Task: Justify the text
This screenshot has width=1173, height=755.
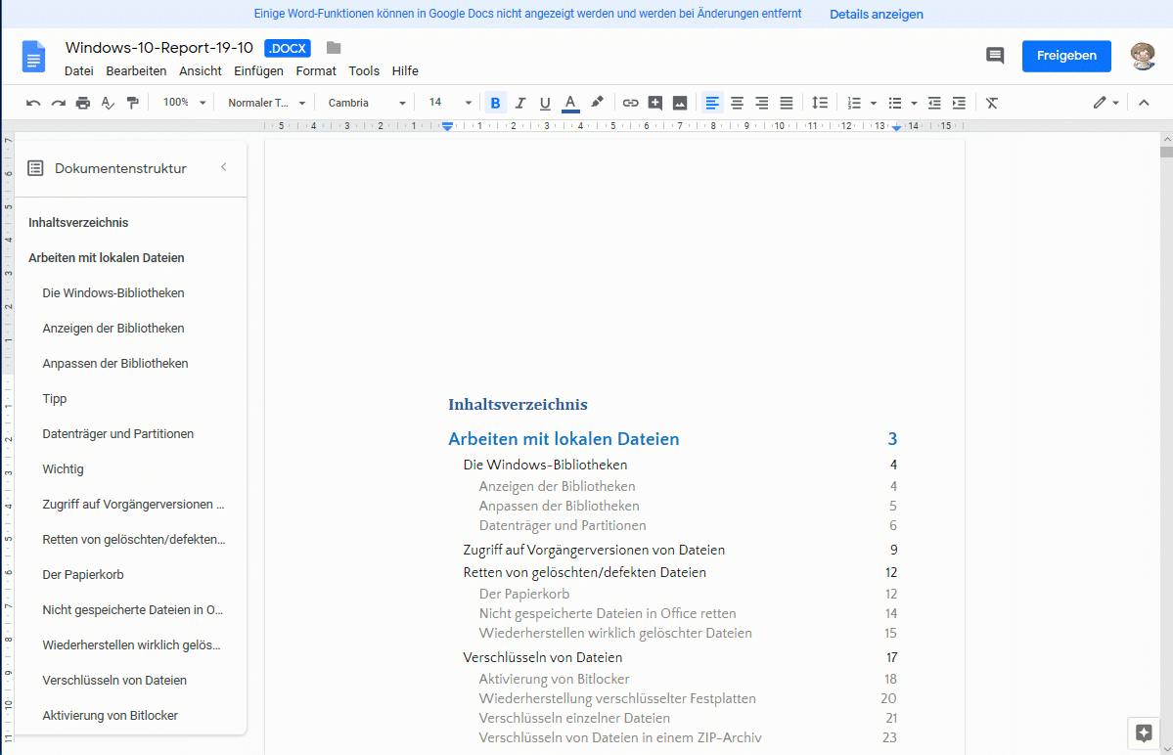Action: click(x=787, y=103)
